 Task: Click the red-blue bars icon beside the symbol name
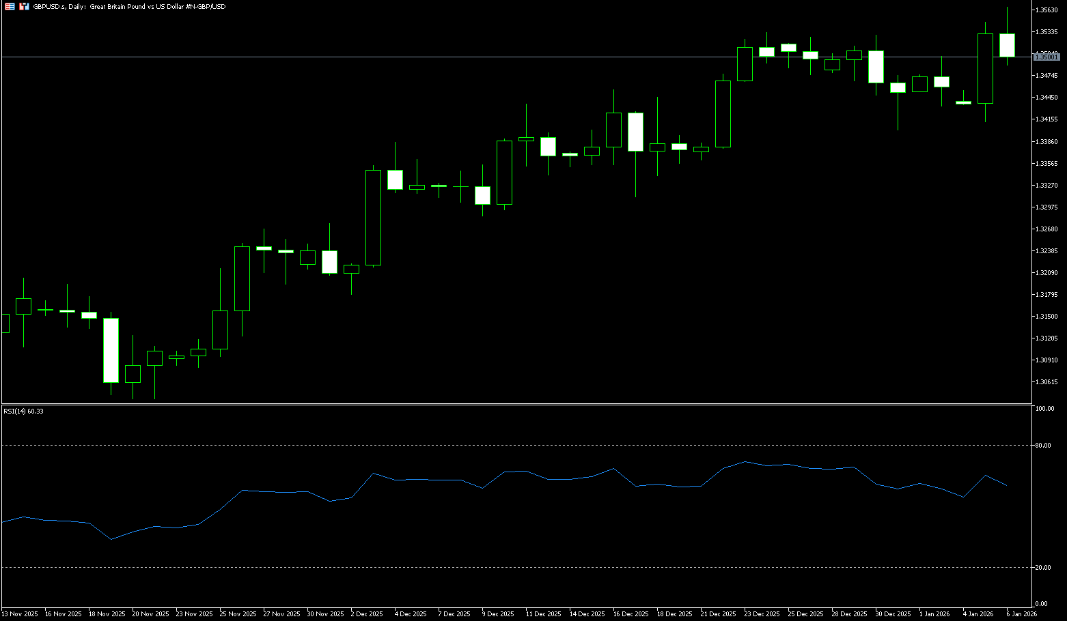24,6
